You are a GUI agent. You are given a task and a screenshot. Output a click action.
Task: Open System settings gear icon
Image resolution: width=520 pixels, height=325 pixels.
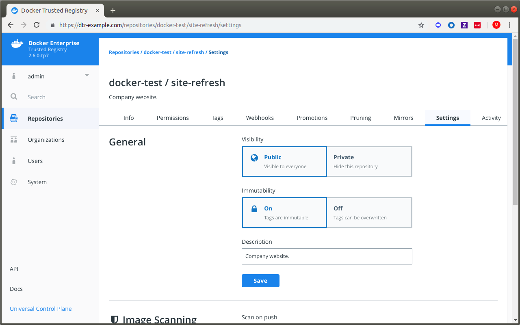coord(14,182)
